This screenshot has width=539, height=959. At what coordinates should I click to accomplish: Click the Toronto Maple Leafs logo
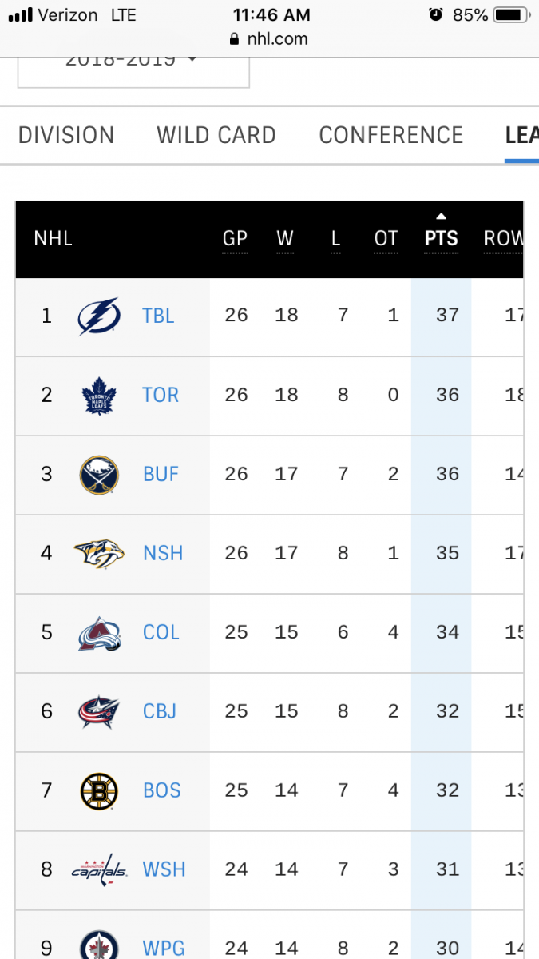coord(99,395)
